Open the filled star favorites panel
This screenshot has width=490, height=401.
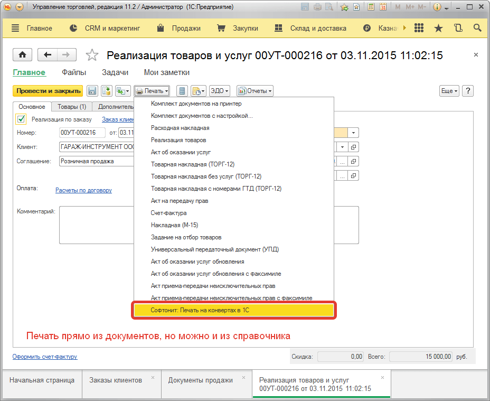point(438,29)
